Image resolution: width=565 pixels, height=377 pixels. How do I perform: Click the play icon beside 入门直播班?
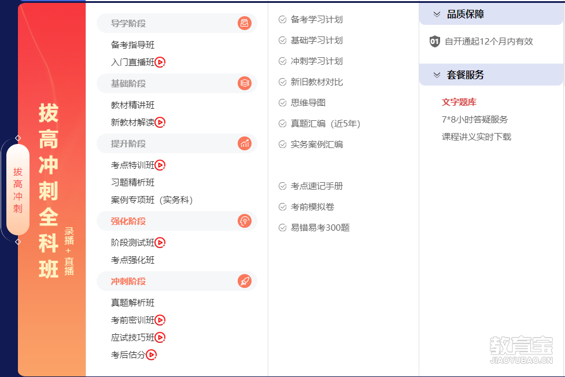[160, 62]
